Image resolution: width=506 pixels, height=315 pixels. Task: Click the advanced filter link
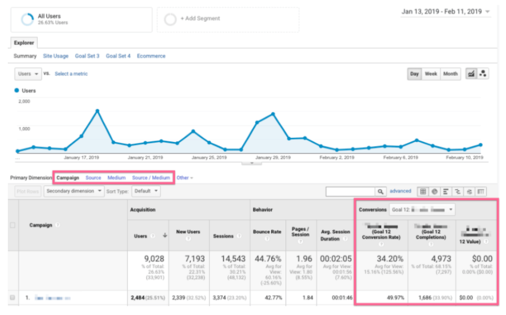[400, 192]
